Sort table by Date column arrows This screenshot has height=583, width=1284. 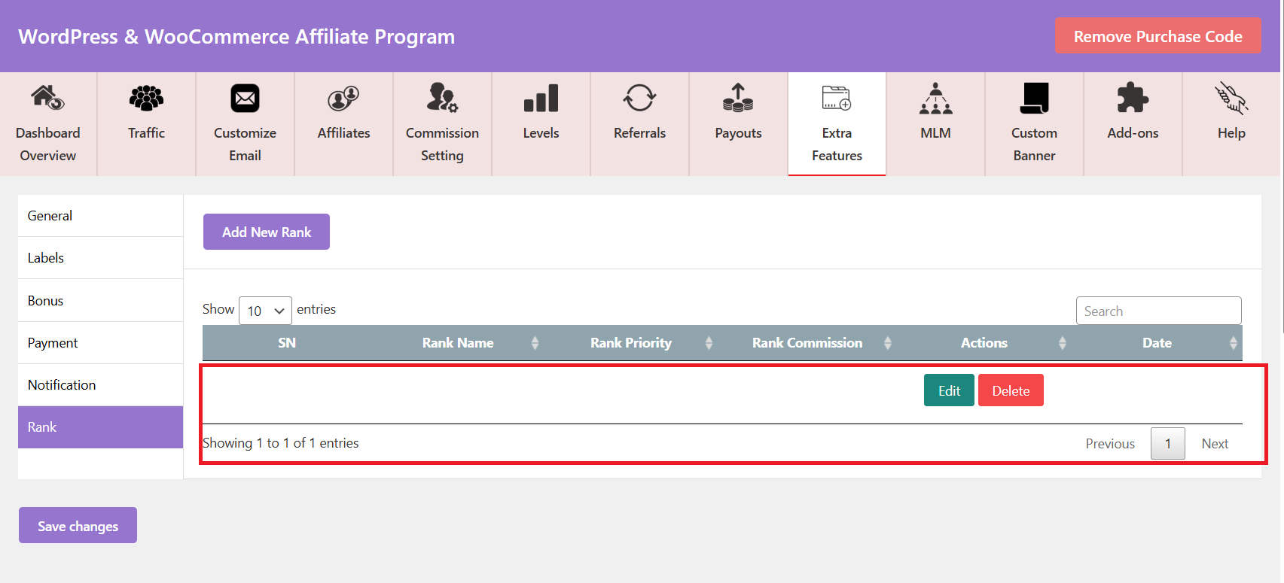tap(1234, 343)
